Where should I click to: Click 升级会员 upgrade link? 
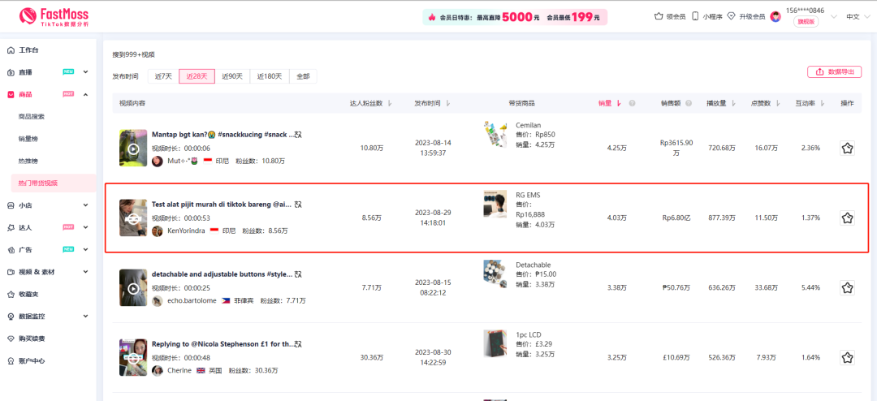[x=745, y=16]
